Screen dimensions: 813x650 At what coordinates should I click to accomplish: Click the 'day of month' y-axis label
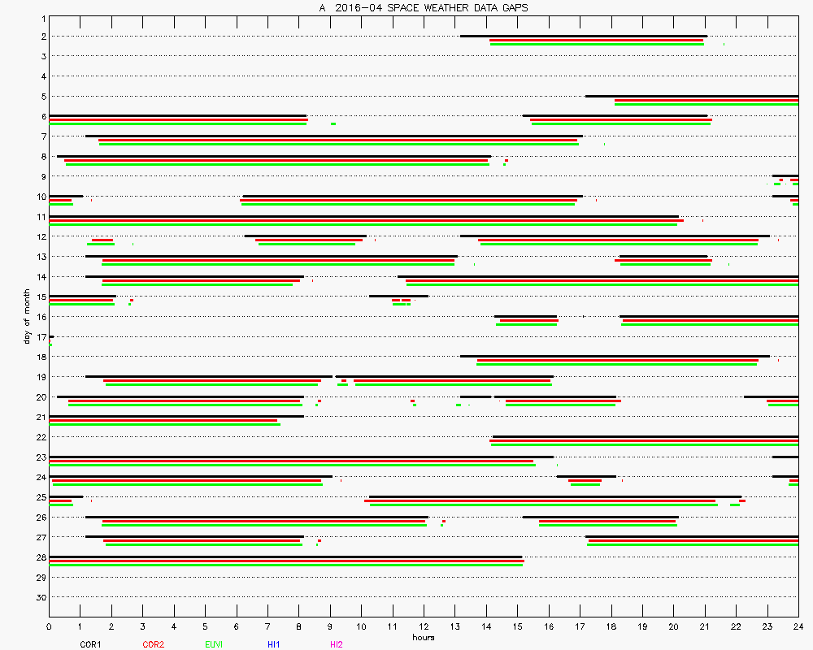click(x=27, y=316)
